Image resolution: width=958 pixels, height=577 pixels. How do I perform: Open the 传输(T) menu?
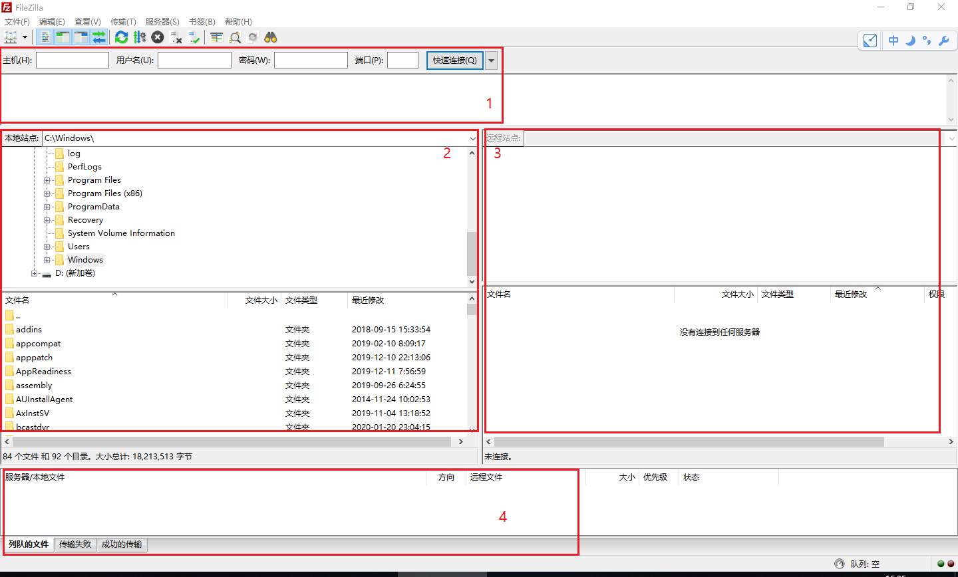(123, 21)
